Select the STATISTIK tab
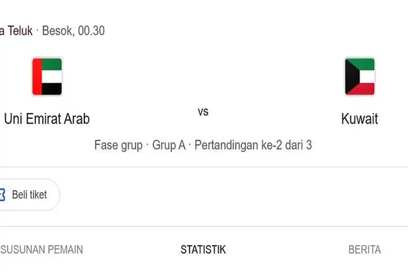Image resolution: width=408 pixels, height=272 pixels. 203,250
